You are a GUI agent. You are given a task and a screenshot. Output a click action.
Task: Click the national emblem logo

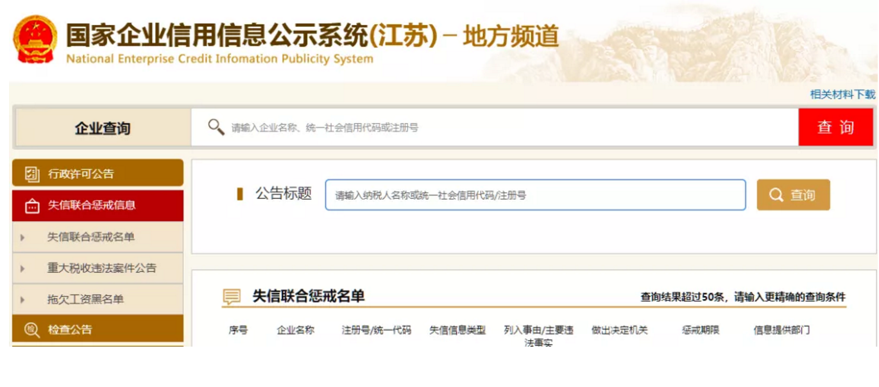[x=35, y=40]
